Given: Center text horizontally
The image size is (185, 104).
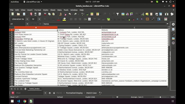Looking at the screenshot, I should (75, 19).
